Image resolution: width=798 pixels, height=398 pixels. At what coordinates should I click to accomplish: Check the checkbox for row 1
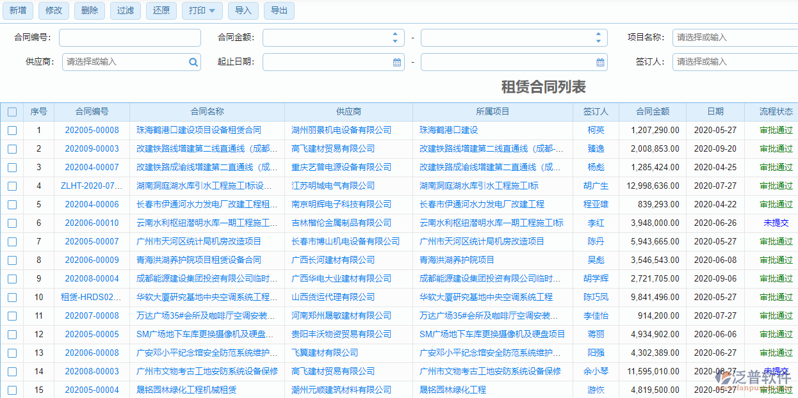click(x=12, y=130)
